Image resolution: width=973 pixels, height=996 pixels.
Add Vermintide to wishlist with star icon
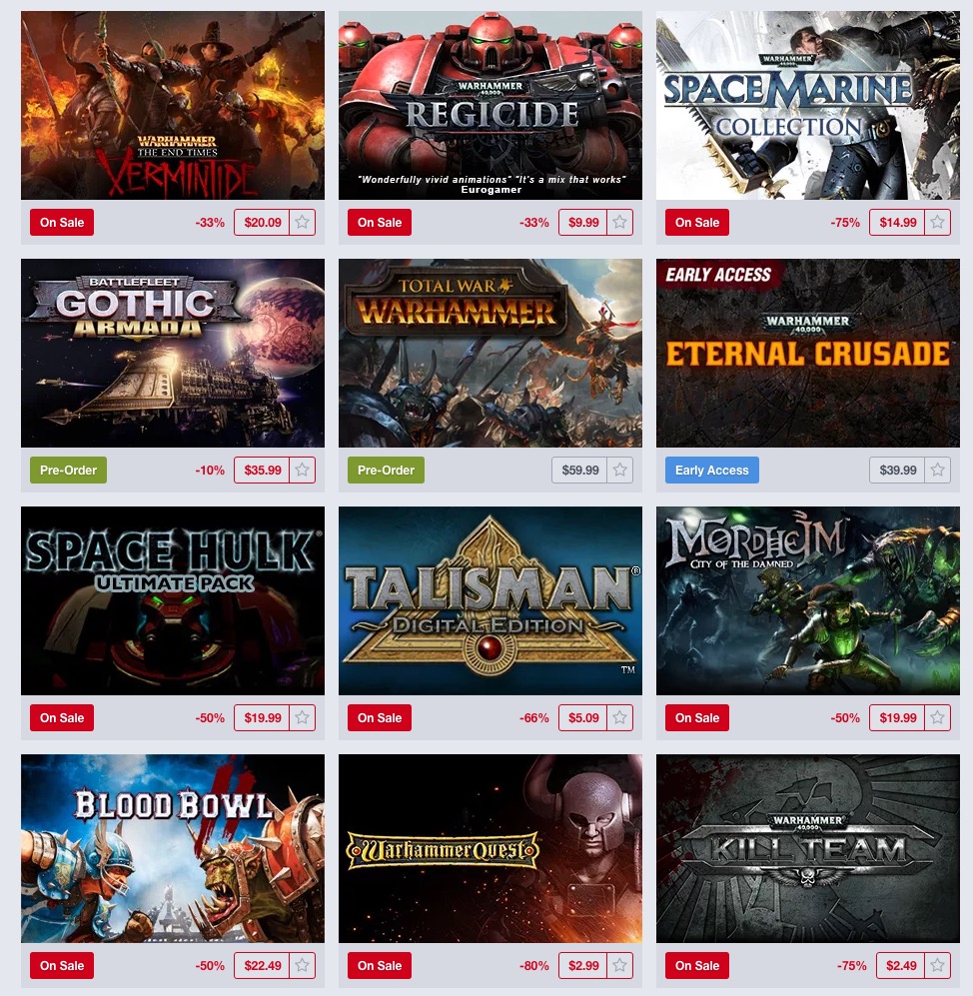[x=303, y=223]
